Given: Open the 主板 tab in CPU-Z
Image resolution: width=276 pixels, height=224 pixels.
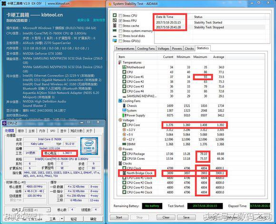Looking at the screenshot, I should (x=31, y=131).
